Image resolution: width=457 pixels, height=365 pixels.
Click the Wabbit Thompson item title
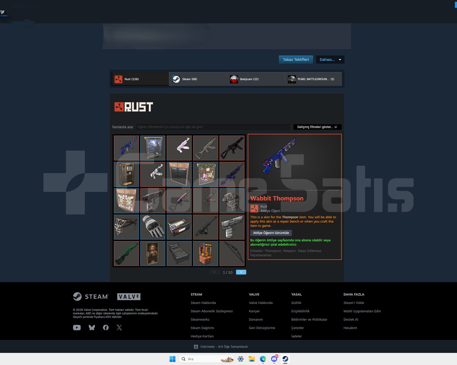[277, 198]
